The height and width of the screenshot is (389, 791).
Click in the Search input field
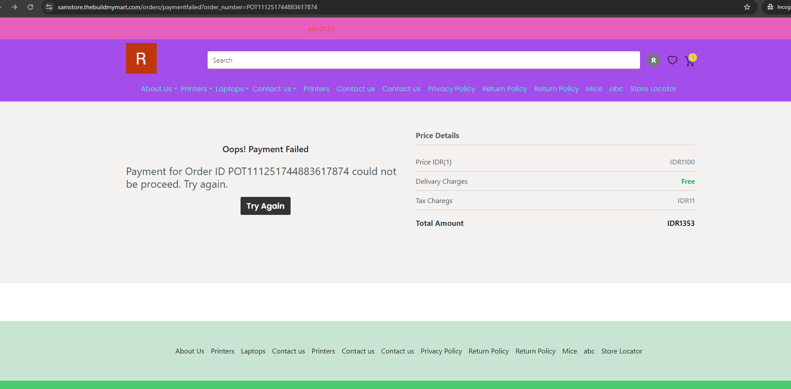[424, 60]
